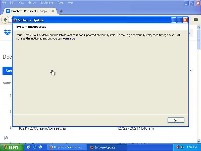Click the 12/22/2021 11:46 am date cell
This screenshot has width=201, height=151.
135,128
